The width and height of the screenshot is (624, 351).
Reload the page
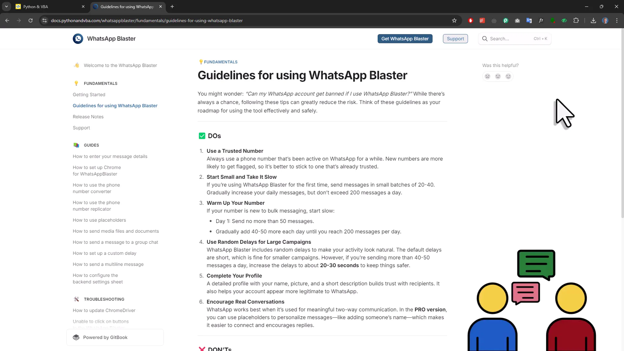(31, 20)
